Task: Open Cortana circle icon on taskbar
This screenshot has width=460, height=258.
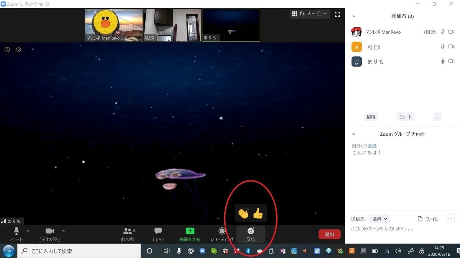Action: (150, 251)
